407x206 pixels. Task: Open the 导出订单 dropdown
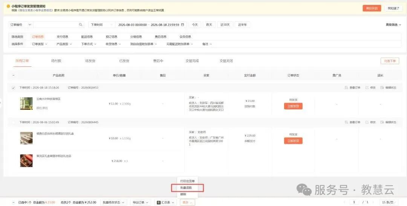[x=140, y=202]
